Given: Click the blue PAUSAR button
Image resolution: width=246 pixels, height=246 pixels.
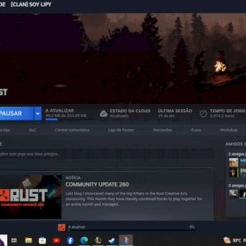Looking at the screenshot, I should 17,113.
